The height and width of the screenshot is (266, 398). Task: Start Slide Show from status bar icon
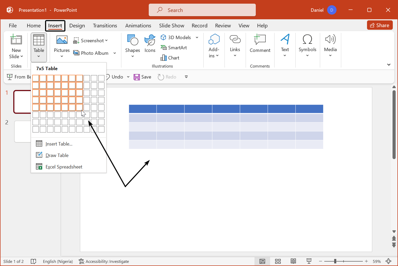(x=309, y=261)
